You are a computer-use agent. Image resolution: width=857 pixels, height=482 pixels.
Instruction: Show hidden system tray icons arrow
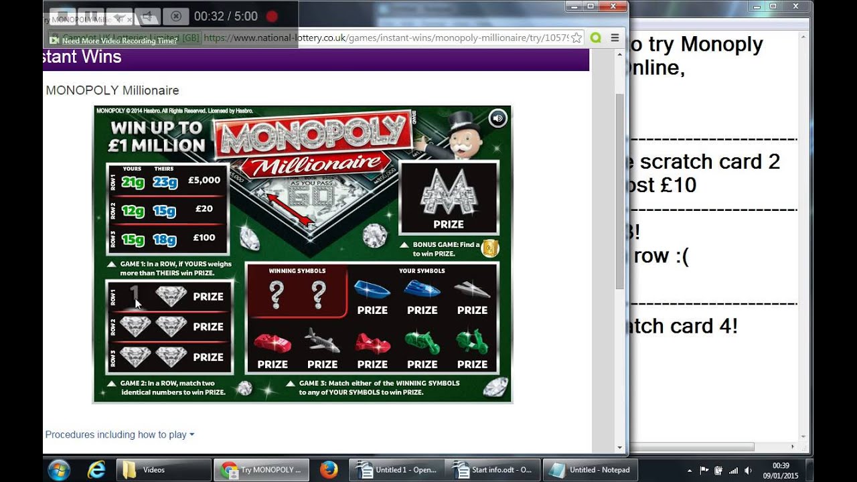click(690, 471)
